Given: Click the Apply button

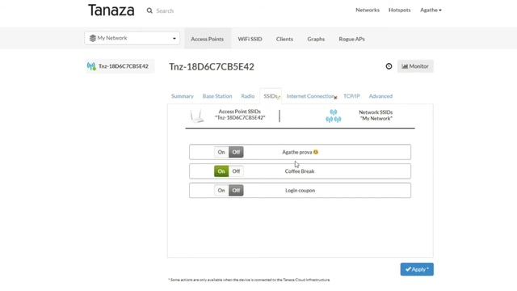Looking at the screenshot, I should [x=417, y=269].
